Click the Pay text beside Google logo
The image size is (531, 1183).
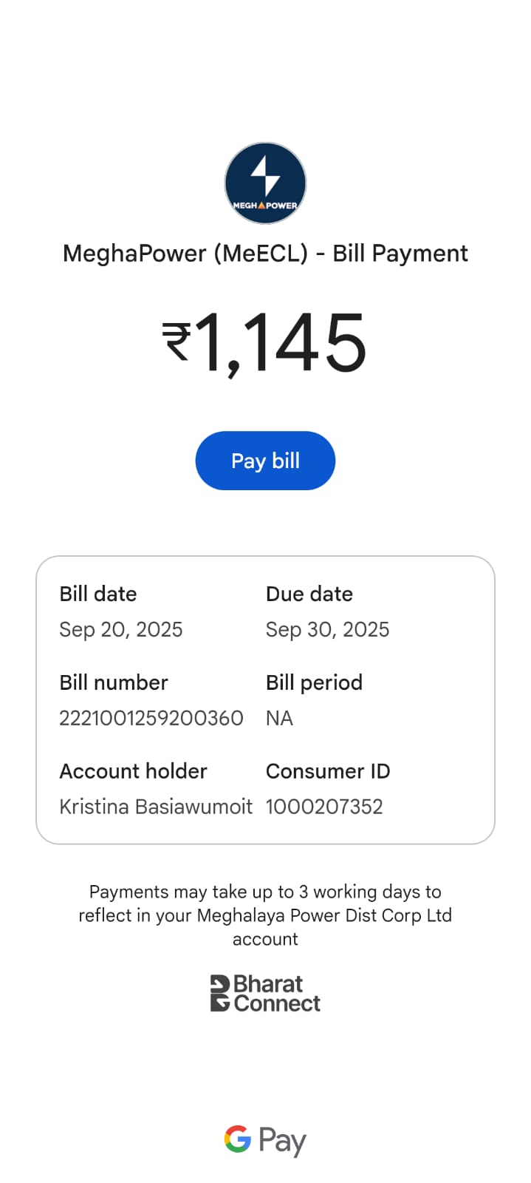pyautogui.click(x=282, y=1141)
